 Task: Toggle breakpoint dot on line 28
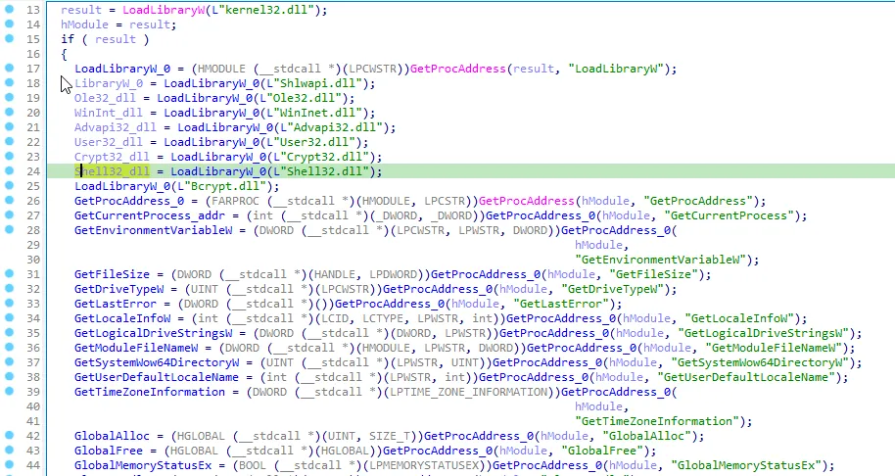click(9, 230)
